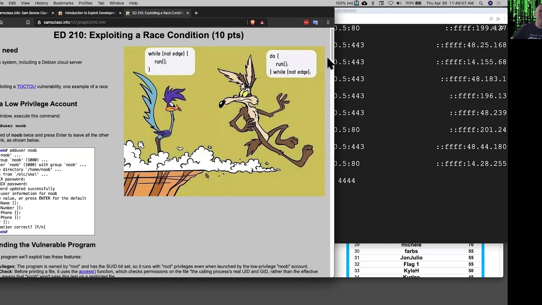The width and height of the screenshot is (542, 305).
Task: Open Brave Rewards triangle icon
Action: click(x=262, y=22)
